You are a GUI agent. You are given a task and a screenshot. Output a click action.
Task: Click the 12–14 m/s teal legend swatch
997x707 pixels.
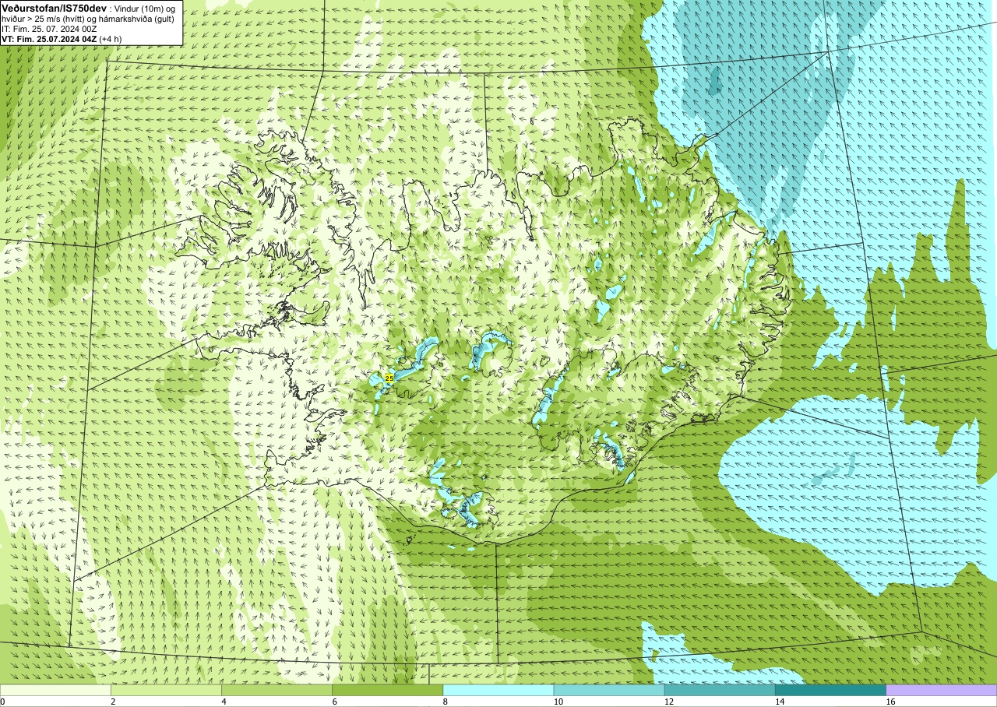[720, 690]
